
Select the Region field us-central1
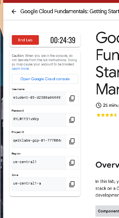click(39, 163)
